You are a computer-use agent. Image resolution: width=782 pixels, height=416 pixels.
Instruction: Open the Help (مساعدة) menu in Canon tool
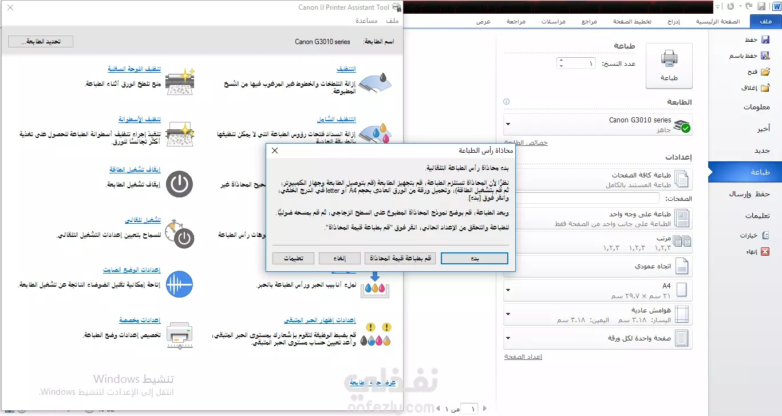[366, 21]
